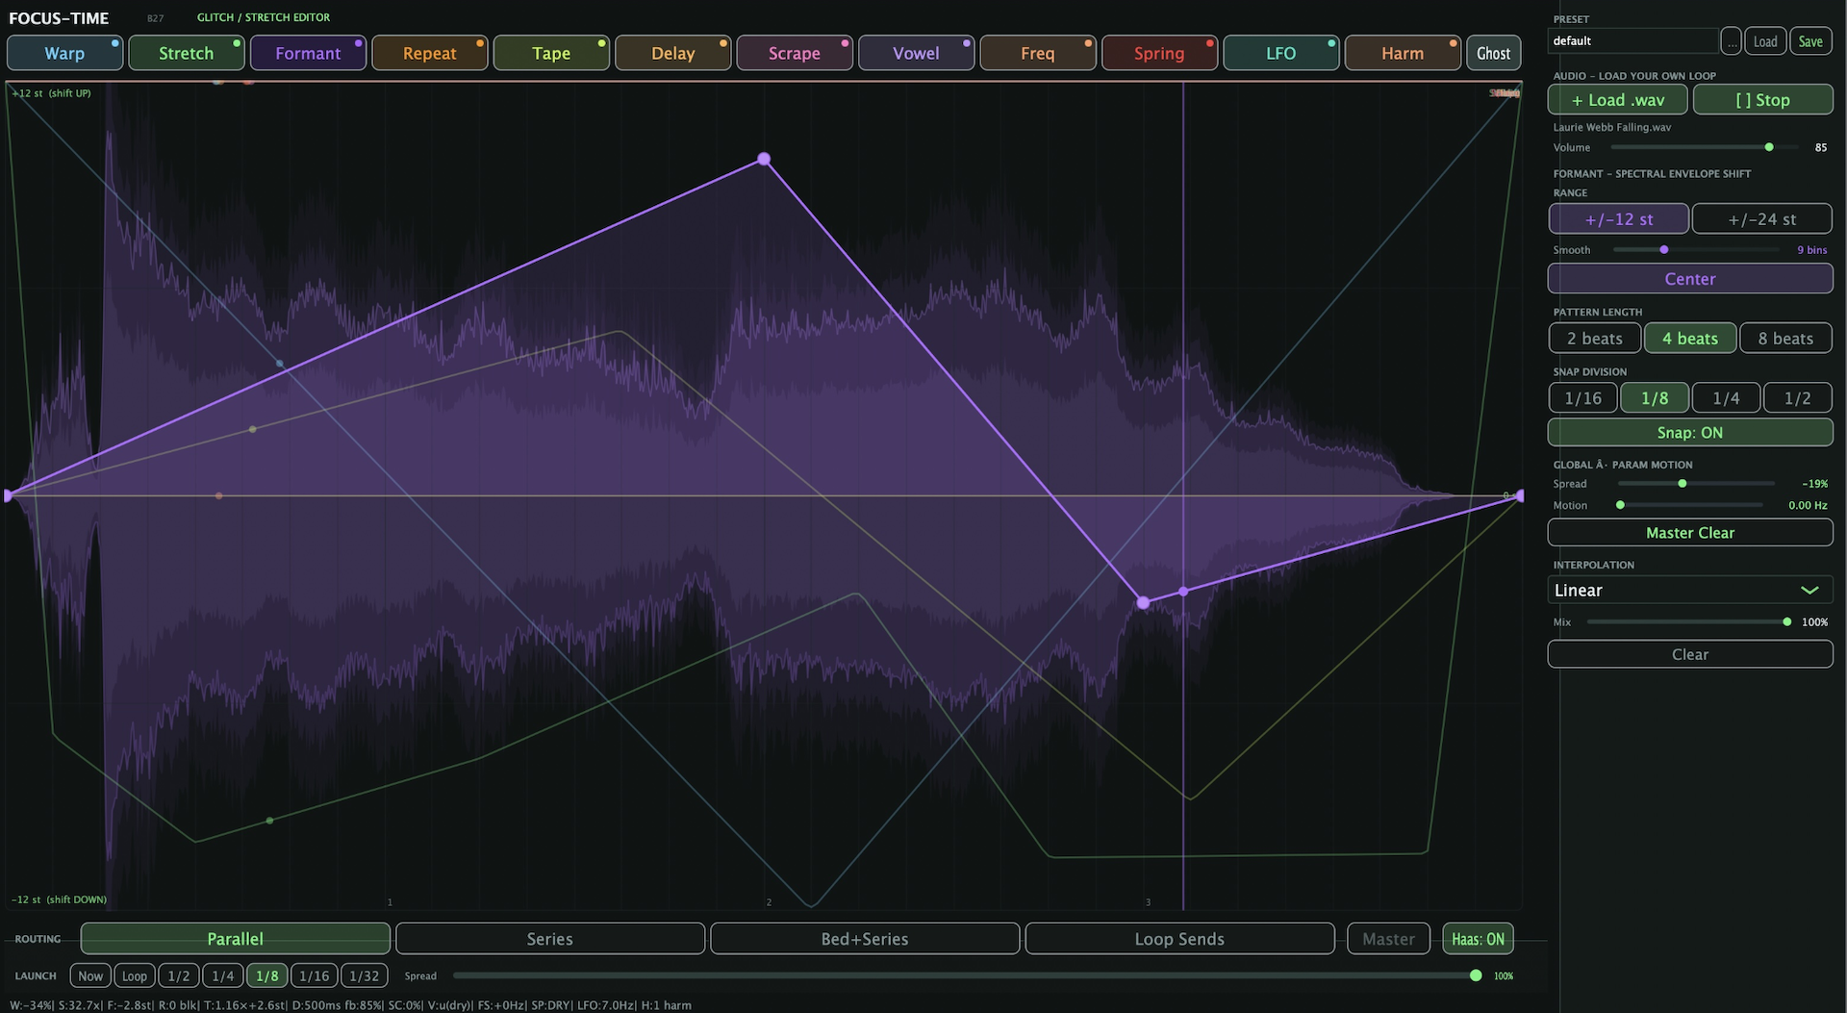1847x1013 pixels.
Task: Adjust the Motion rate slider
Action: [1690, 505]
